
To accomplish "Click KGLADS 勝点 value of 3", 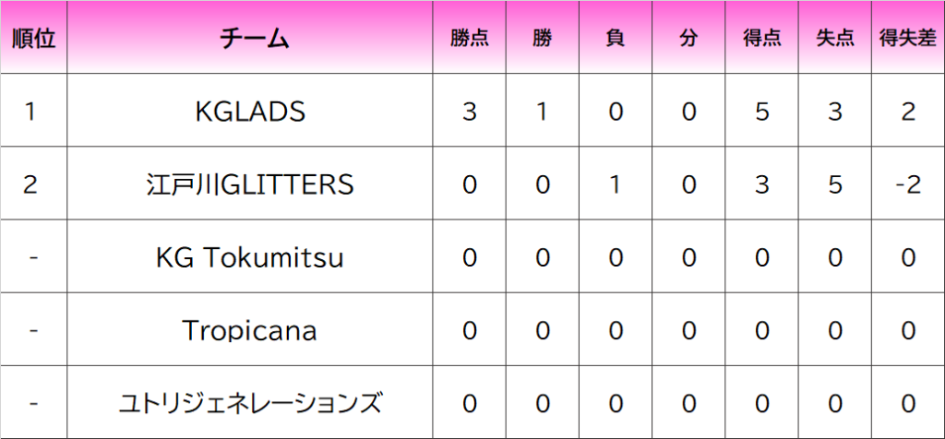I will [470, 112].
